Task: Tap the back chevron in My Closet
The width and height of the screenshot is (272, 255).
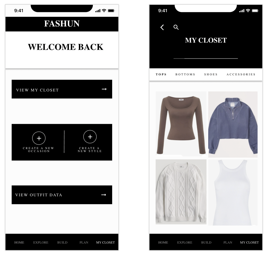Action: coord(162,27)
